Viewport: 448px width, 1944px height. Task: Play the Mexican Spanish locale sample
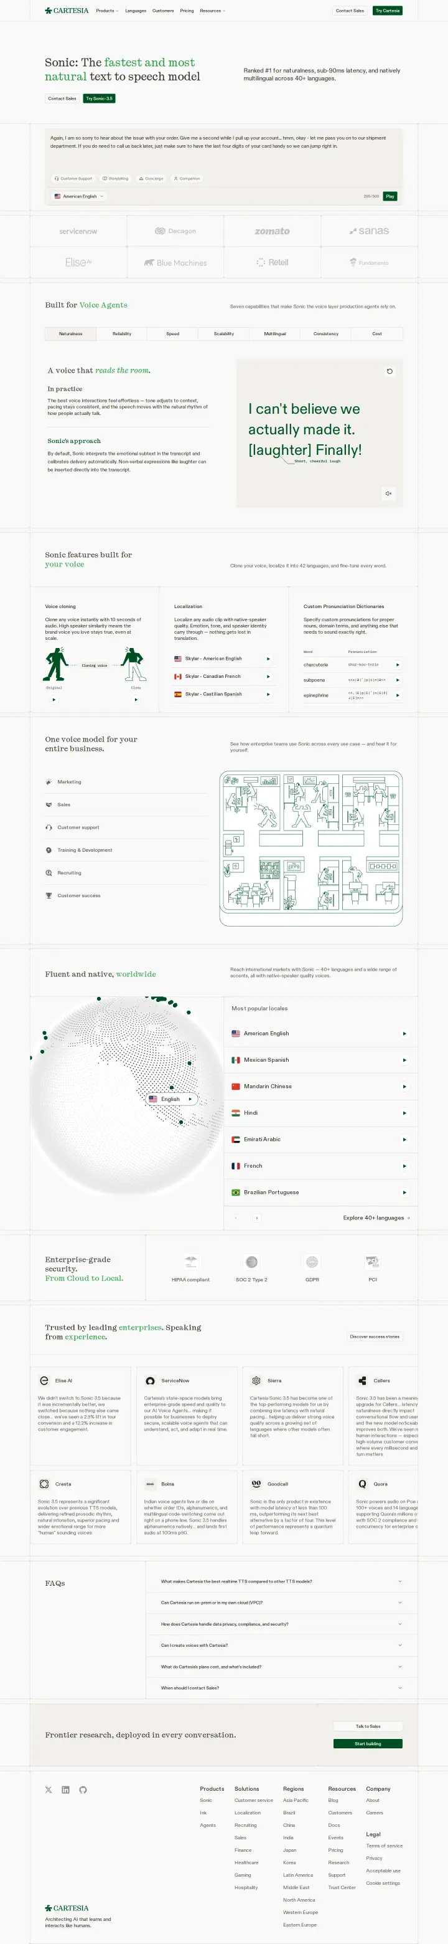point(405,1059)
